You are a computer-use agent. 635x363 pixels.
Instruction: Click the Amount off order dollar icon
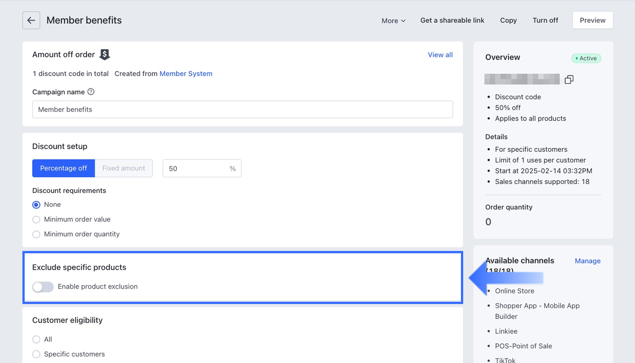pos(105,55)
